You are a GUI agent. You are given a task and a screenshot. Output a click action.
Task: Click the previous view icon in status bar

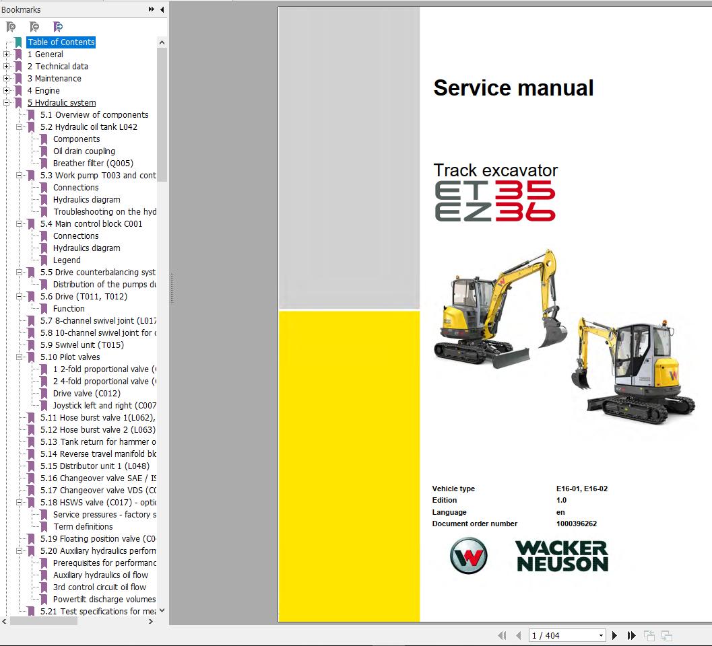click(649, 635)
